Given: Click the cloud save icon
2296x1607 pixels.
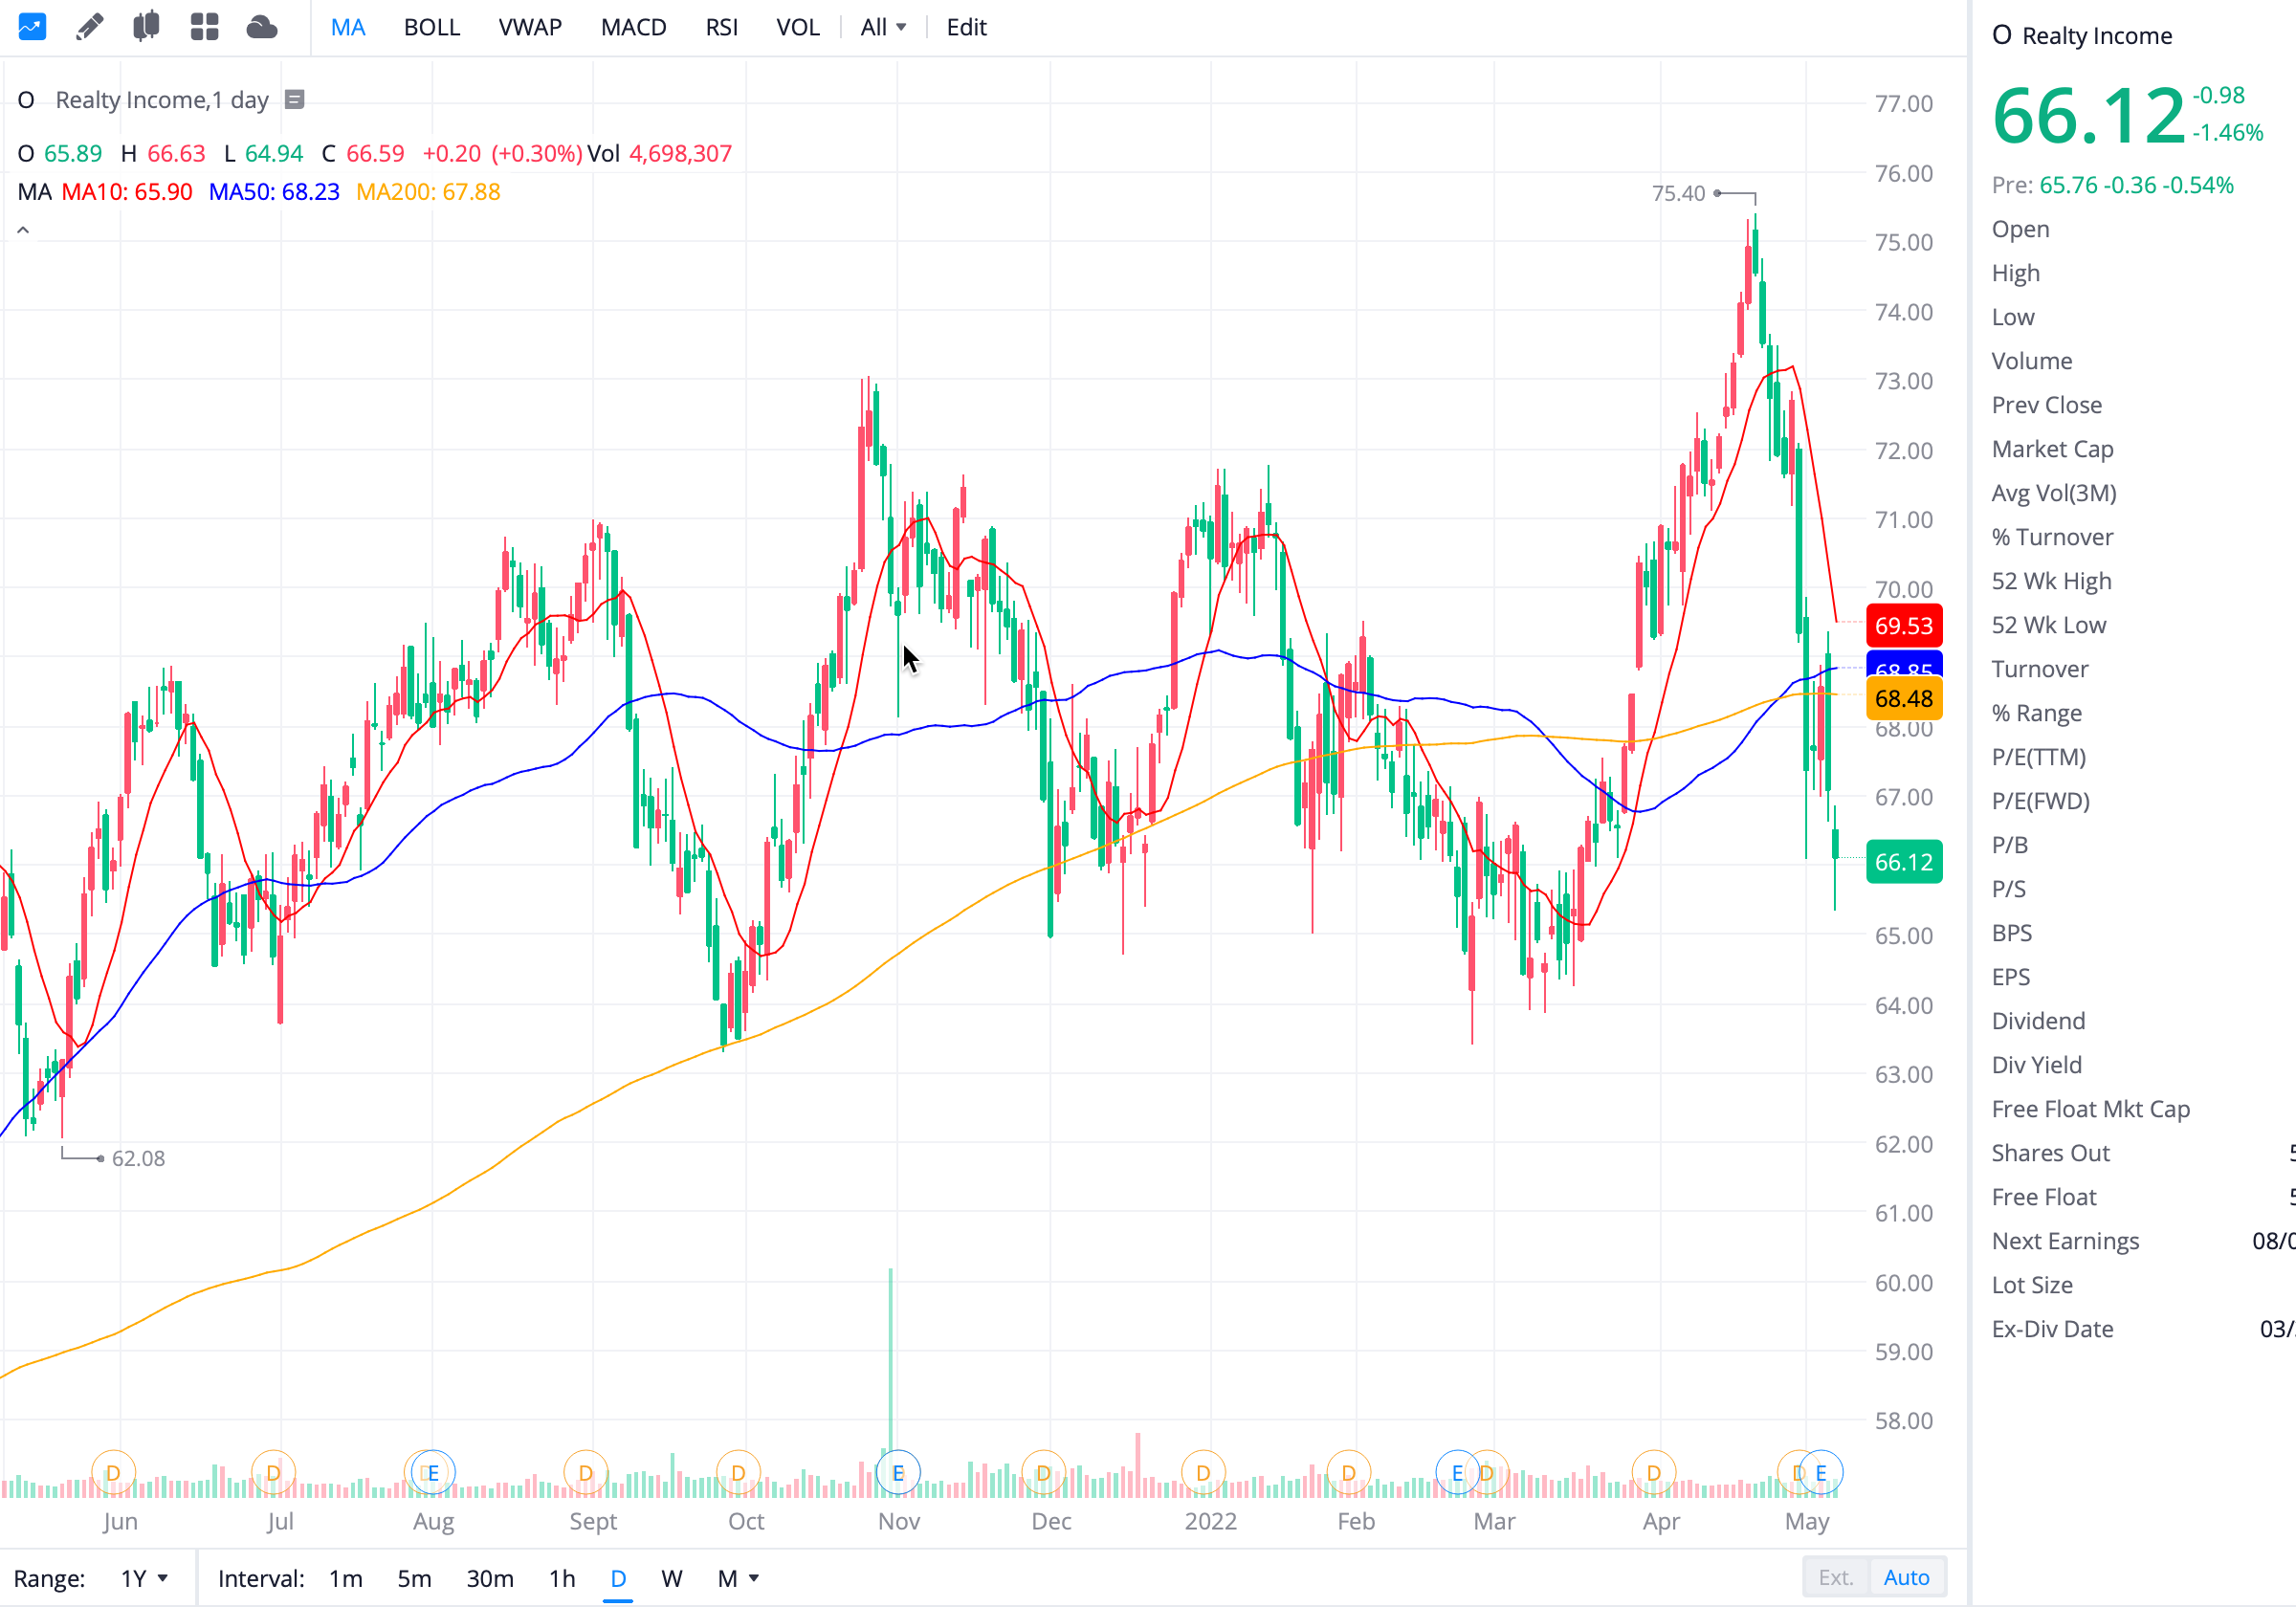Looking at the screenshot, I should 261,27.
